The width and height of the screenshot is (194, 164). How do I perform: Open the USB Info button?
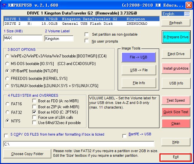coord(176,83)
